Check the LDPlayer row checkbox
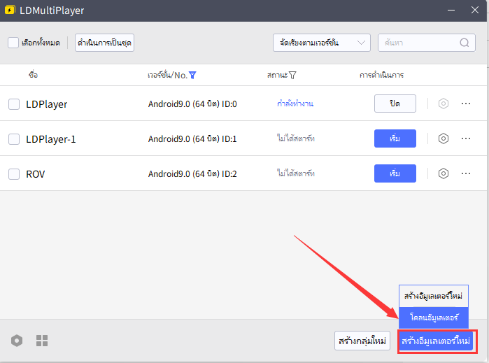Image resolution: width=489 pixels, height=363 pixels. [14, 104]
